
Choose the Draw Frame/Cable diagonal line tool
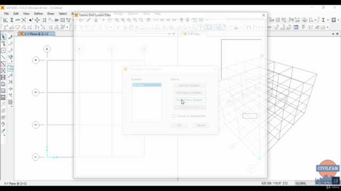tap(3, 57)
